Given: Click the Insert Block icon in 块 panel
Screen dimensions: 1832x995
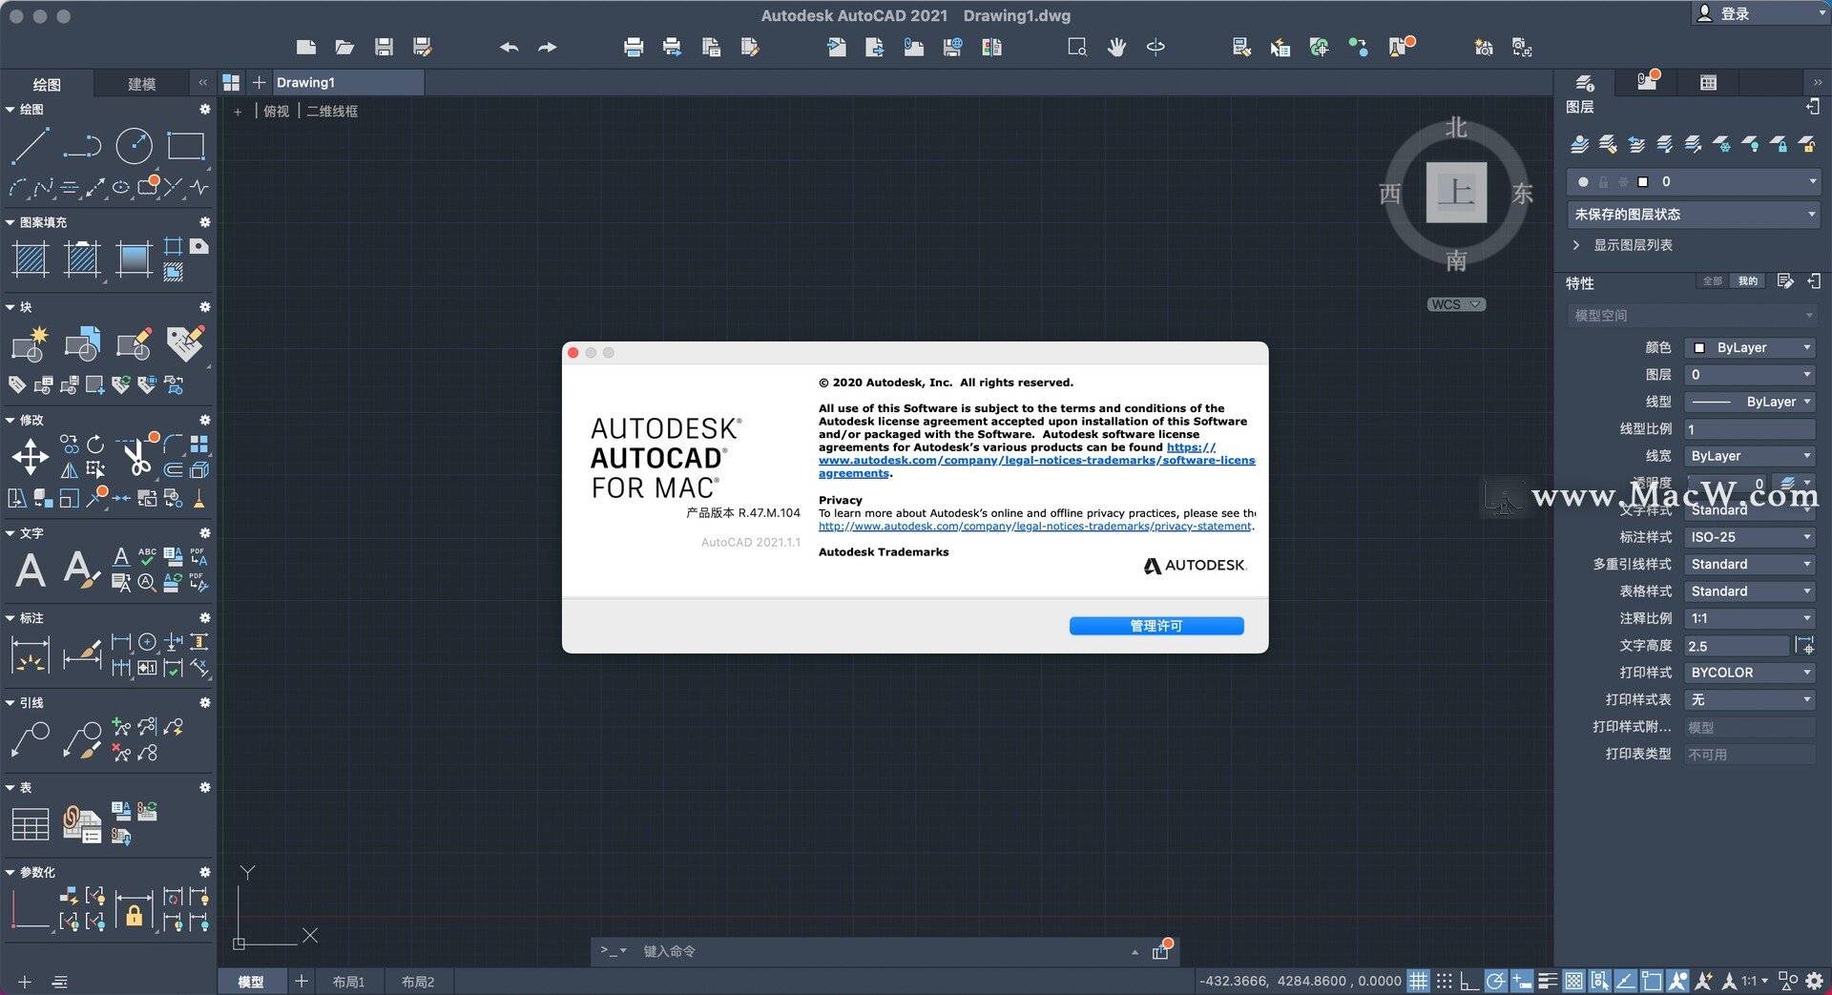Looking at the screenshot, I should click(x=81, y=343).
